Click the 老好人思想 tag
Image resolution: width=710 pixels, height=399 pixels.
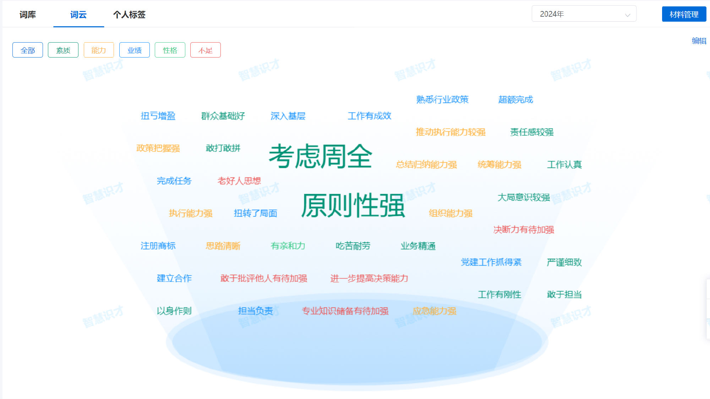(x=239, y=181)
